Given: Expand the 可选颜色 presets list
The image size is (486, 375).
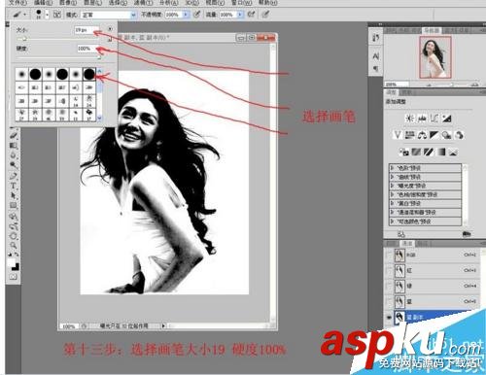Looking at the screenshot, I should [393, 222].
